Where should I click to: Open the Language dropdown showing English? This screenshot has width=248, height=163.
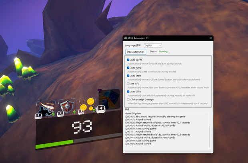(153, 45)
